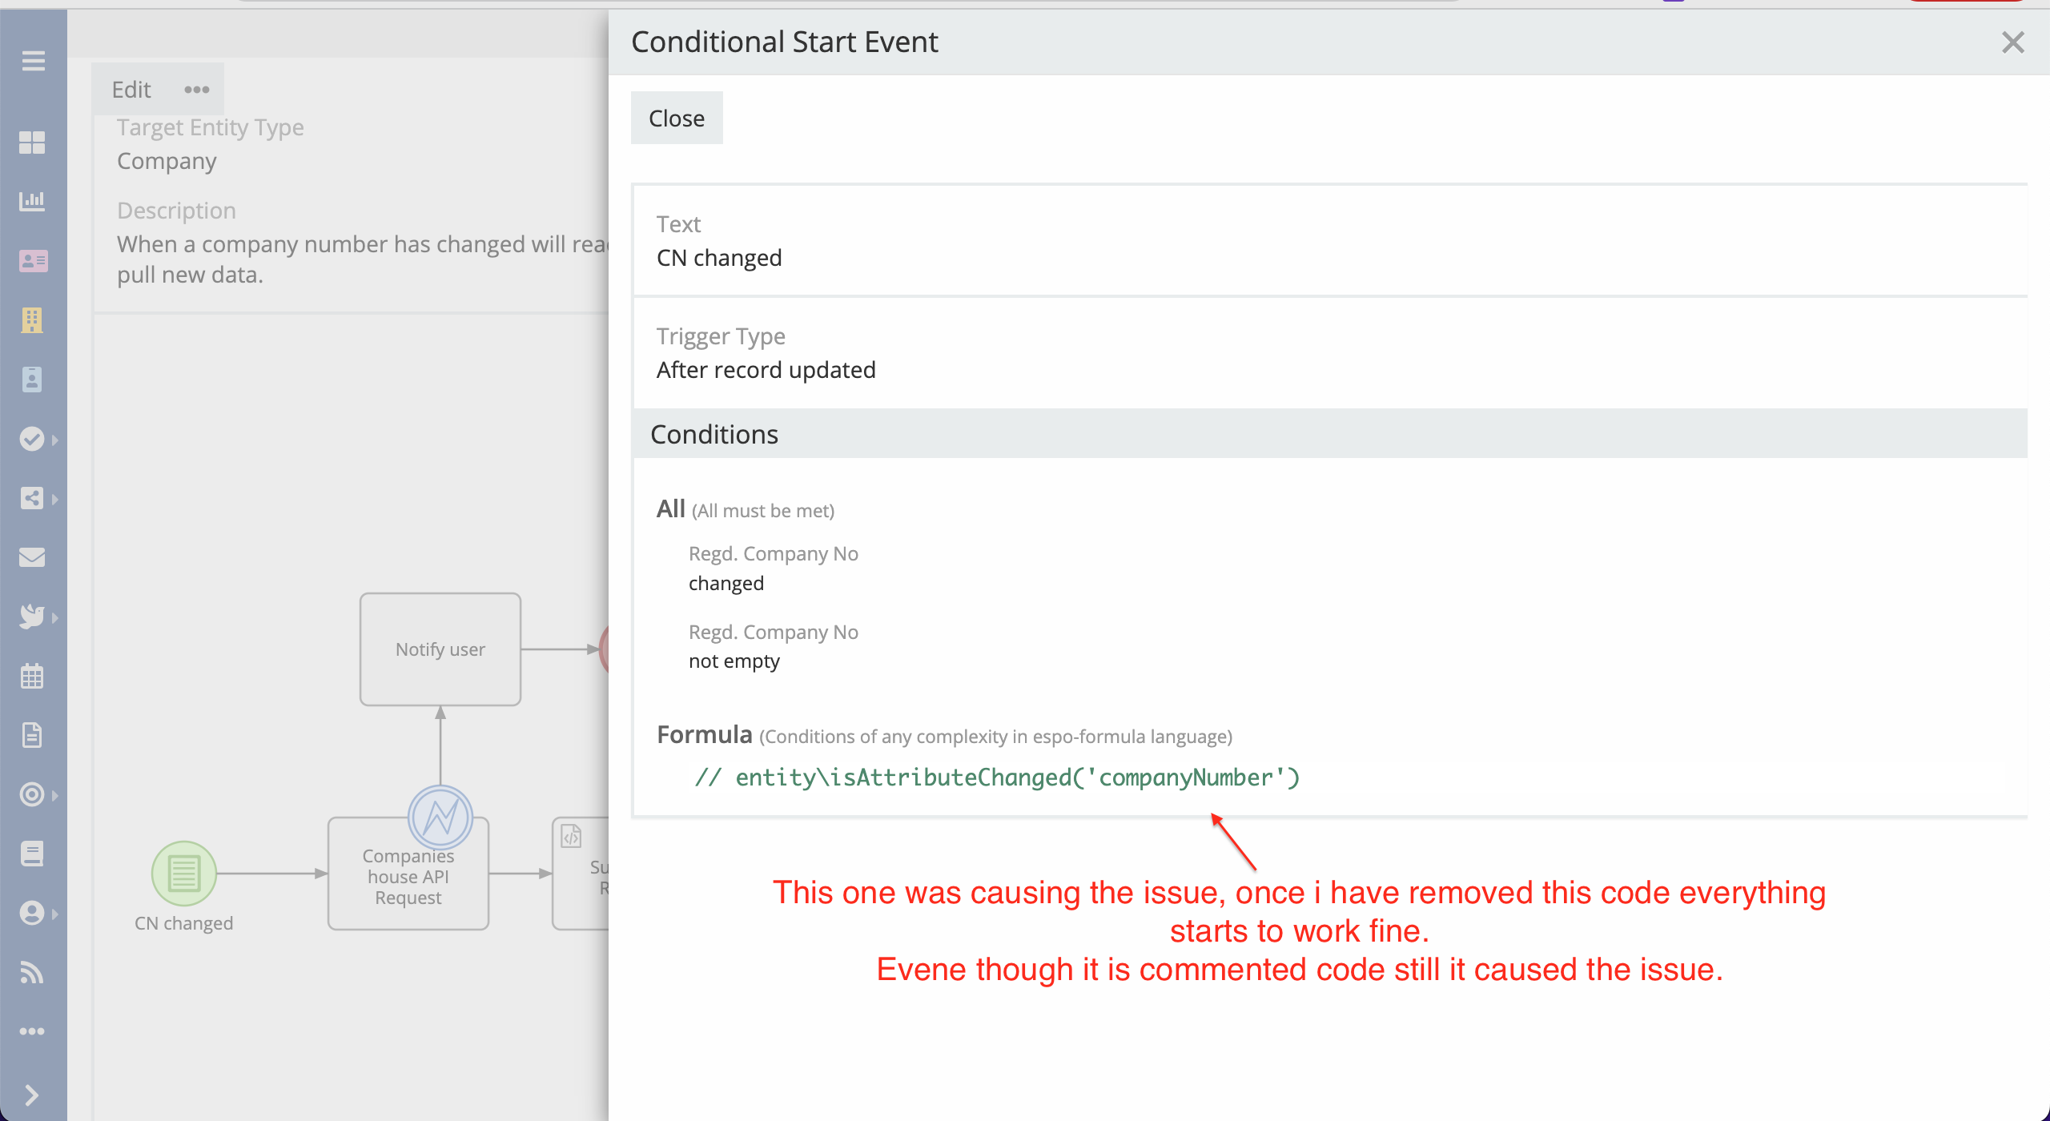Click the Edit button on the flowchart
Viewport: 2050px width, 1121px height.
[x=130, y=90]
